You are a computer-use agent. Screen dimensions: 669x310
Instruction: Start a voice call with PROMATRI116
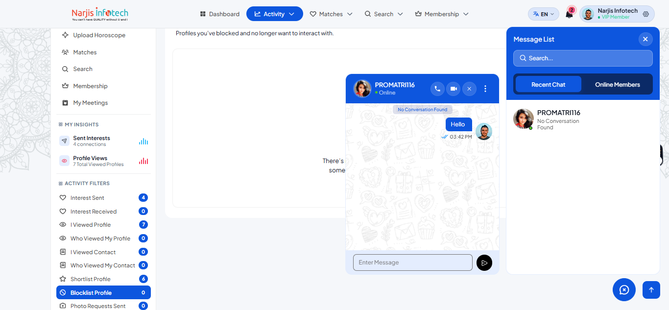click(x=437, y=89)
